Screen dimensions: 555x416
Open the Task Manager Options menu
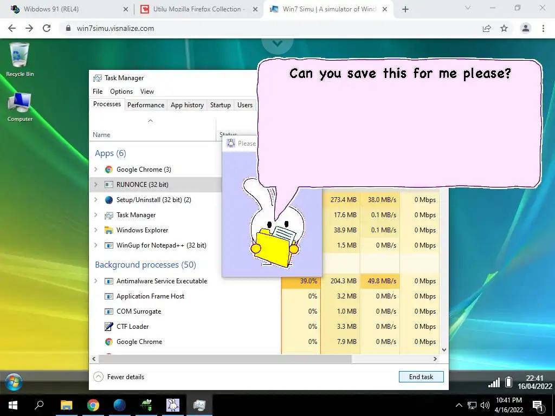[x=121, y=91]
